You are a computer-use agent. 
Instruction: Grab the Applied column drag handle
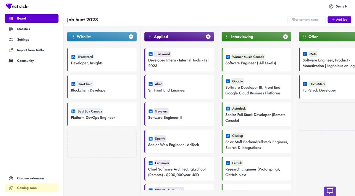point(150,37)
